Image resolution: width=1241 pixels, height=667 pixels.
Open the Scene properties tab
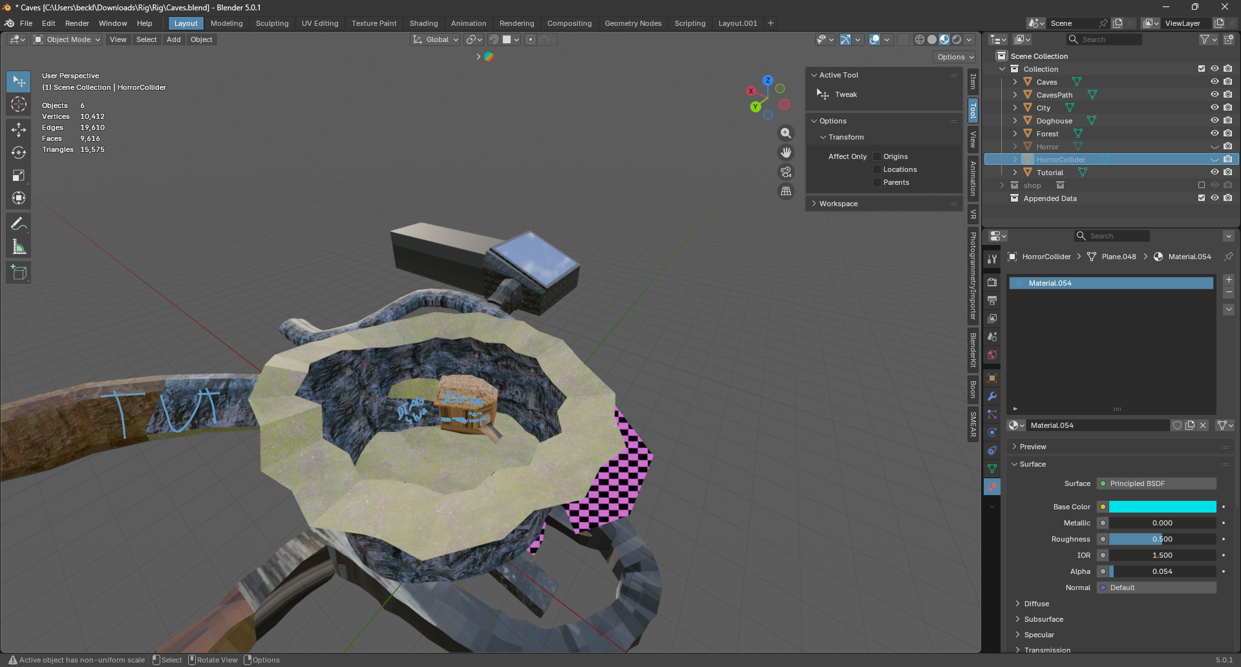[992, 337]
